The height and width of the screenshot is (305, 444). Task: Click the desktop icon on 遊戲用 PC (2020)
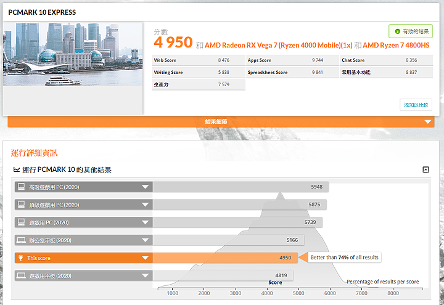(x=21, y=222)
